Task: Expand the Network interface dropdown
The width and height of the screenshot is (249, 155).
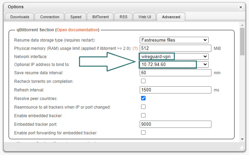Action: [x=174, y=56]
